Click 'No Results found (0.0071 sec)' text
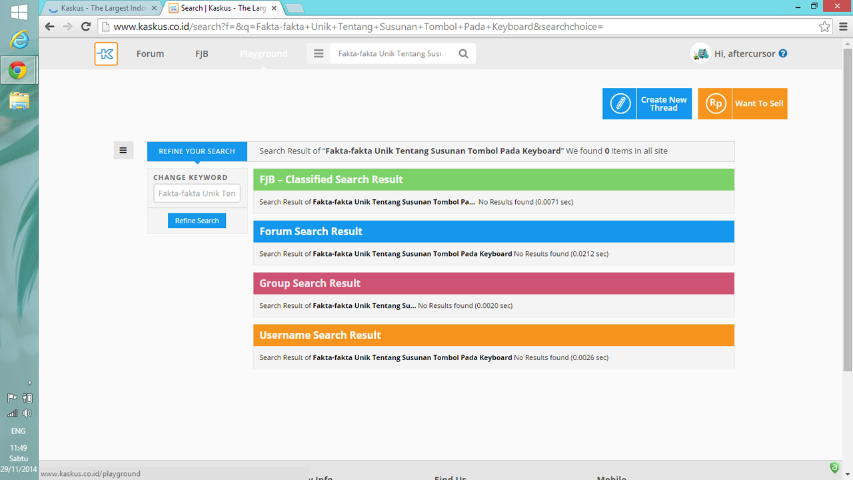853x480 pixels. pos(526,202)
